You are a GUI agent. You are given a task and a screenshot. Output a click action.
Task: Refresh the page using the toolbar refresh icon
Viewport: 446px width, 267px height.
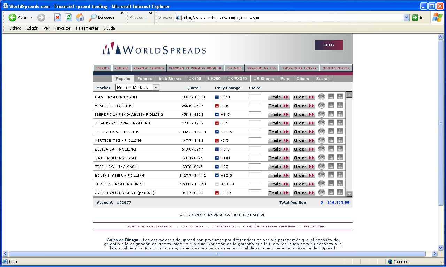[x=69, y=17]
